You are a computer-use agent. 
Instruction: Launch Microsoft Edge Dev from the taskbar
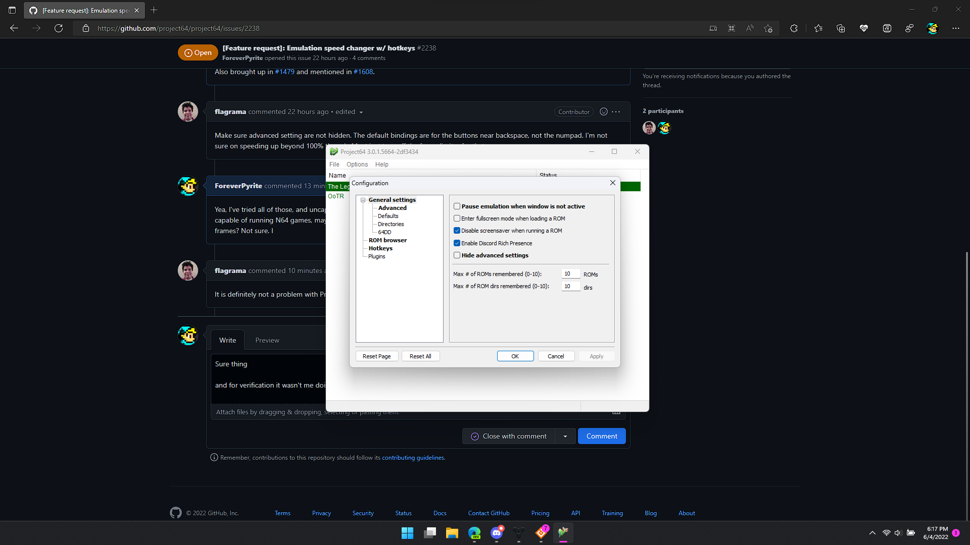pyautogui.click(x=474, y=532)
